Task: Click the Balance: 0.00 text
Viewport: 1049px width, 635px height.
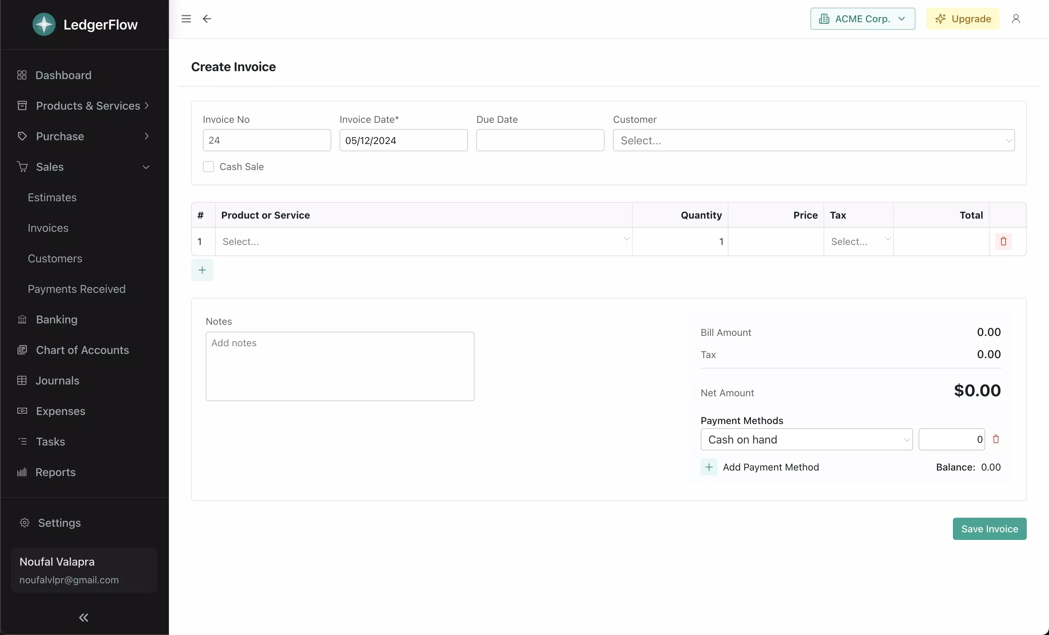Action: tap(968, 467)
